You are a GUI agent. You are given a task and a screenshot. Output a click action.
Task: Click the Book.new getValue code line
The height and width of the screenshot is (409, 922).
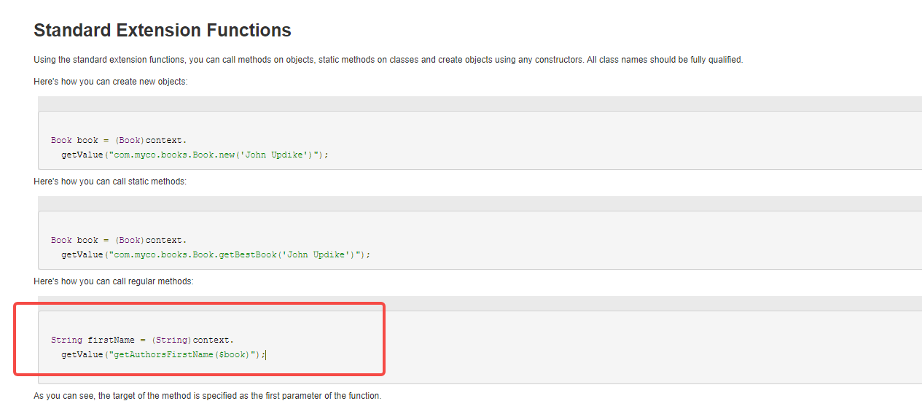tap(195, 155)
